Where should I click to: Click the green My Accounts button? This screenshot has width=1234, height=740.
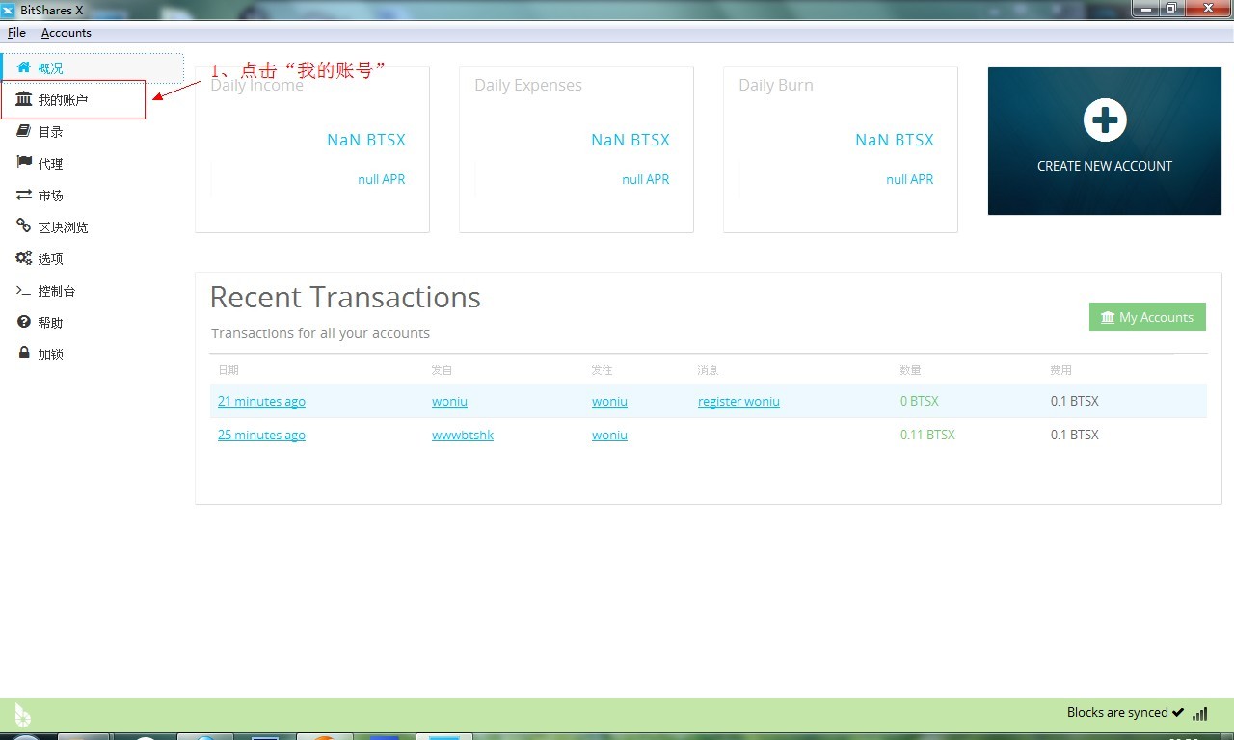pyautogui.click(x=1147, y=317)
